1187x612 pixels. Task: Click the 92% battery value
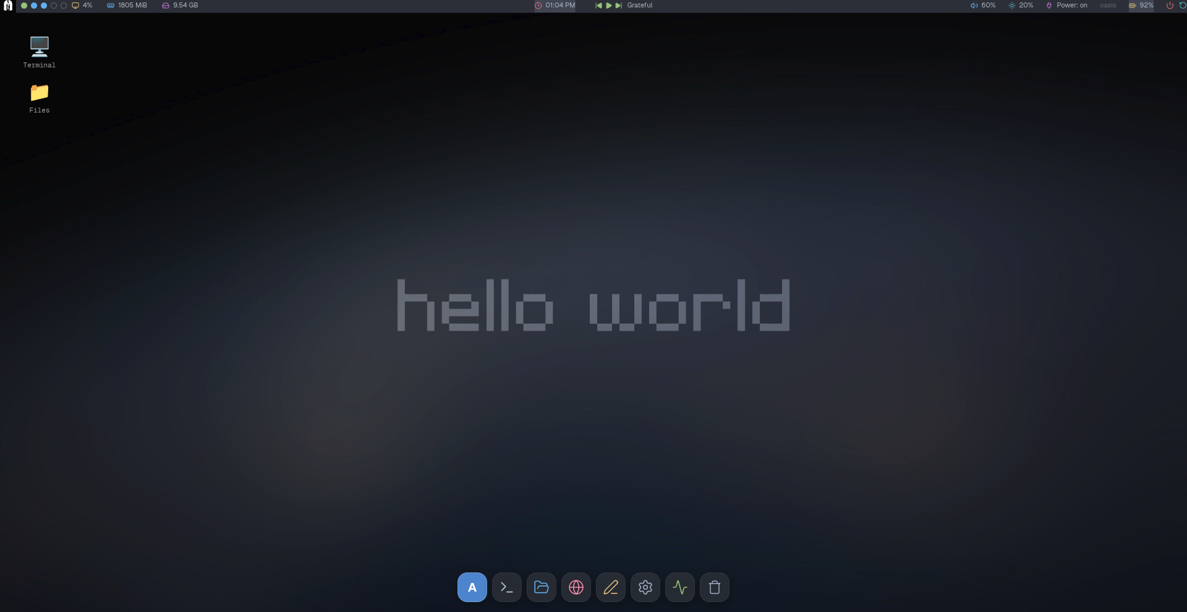(x=1147, y=5)
